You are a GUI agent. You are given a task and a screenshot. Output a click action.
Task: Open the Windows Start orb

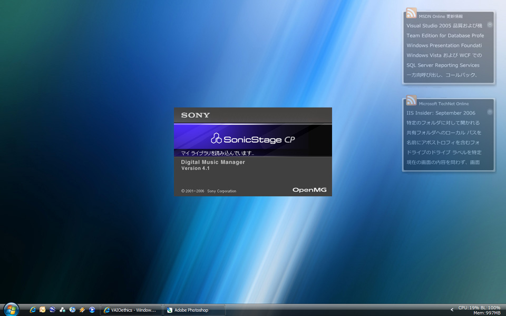tap(11, 310)
